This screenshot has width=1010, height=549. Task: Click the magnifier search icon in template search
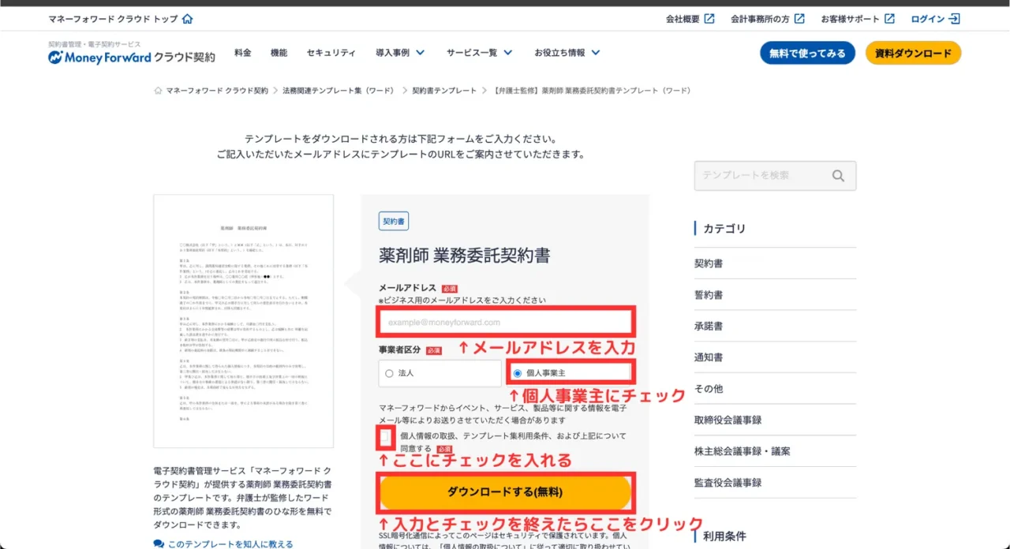point(838,176)
